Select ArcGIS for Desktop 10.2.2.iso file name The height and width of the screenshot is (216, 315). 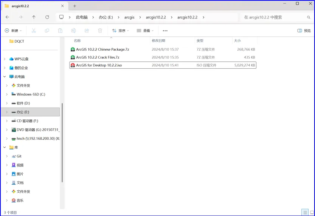tap(99, 65)
